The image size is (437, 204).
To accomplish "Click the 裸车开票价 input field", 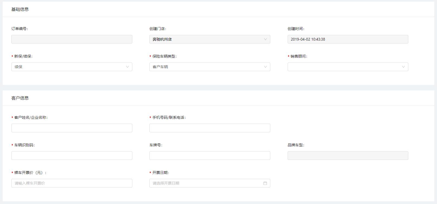I will pos(72,183).
